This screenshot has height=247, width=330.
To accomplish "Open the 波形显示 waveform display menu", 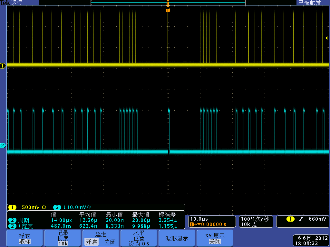I will click(177, 238).
